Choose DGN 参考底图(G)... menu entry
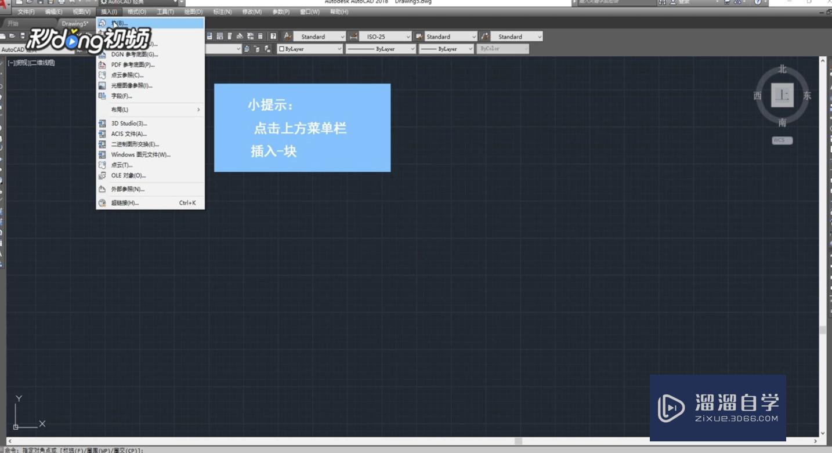This screenshot has width=832, height=453. (150, 55)
